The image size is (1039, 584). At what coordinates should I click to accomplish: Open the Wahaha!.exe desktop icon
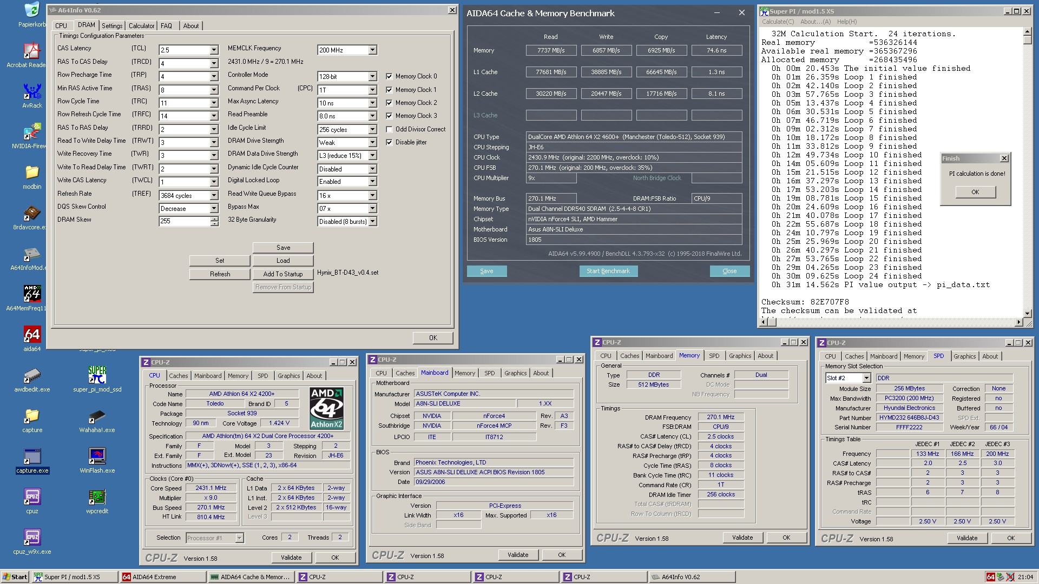click(97, 416)
